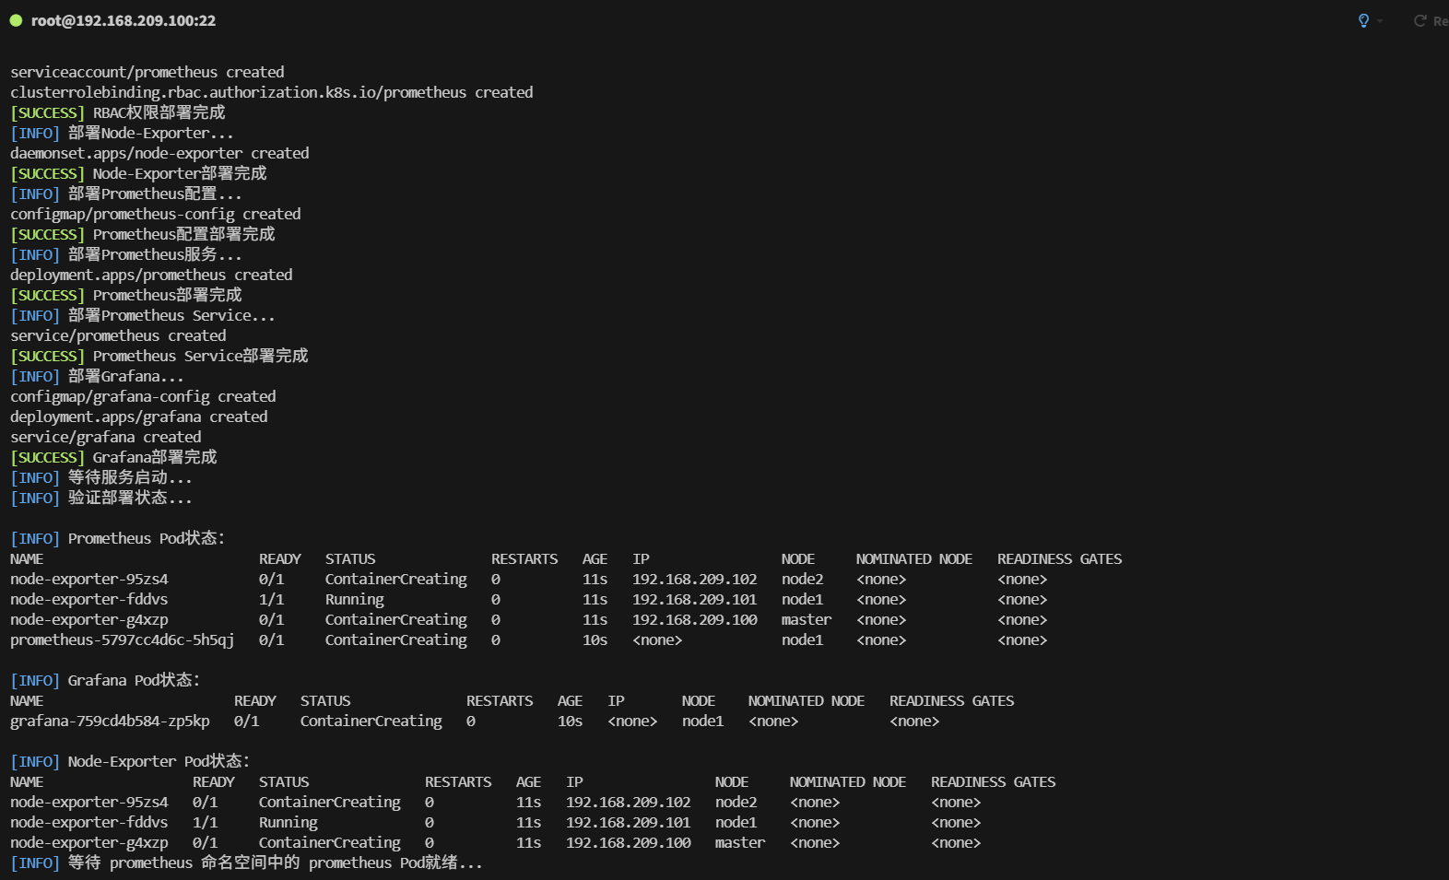Click the '[INFO] 部署Prometheus配置...' line
1449x880 pixels.
pyautogui.click(x=126, y=194)
